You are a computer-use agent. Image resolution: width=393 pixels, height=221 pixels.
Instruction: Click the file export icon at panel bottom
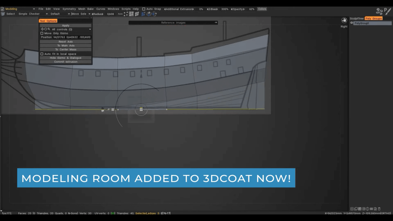375,209
